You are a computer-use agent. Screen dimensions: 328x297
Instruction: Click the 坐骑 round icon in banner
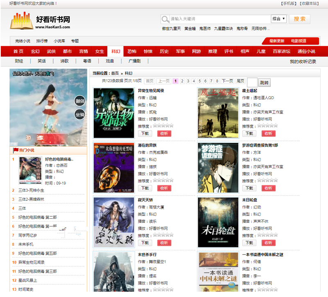(80, 115)
